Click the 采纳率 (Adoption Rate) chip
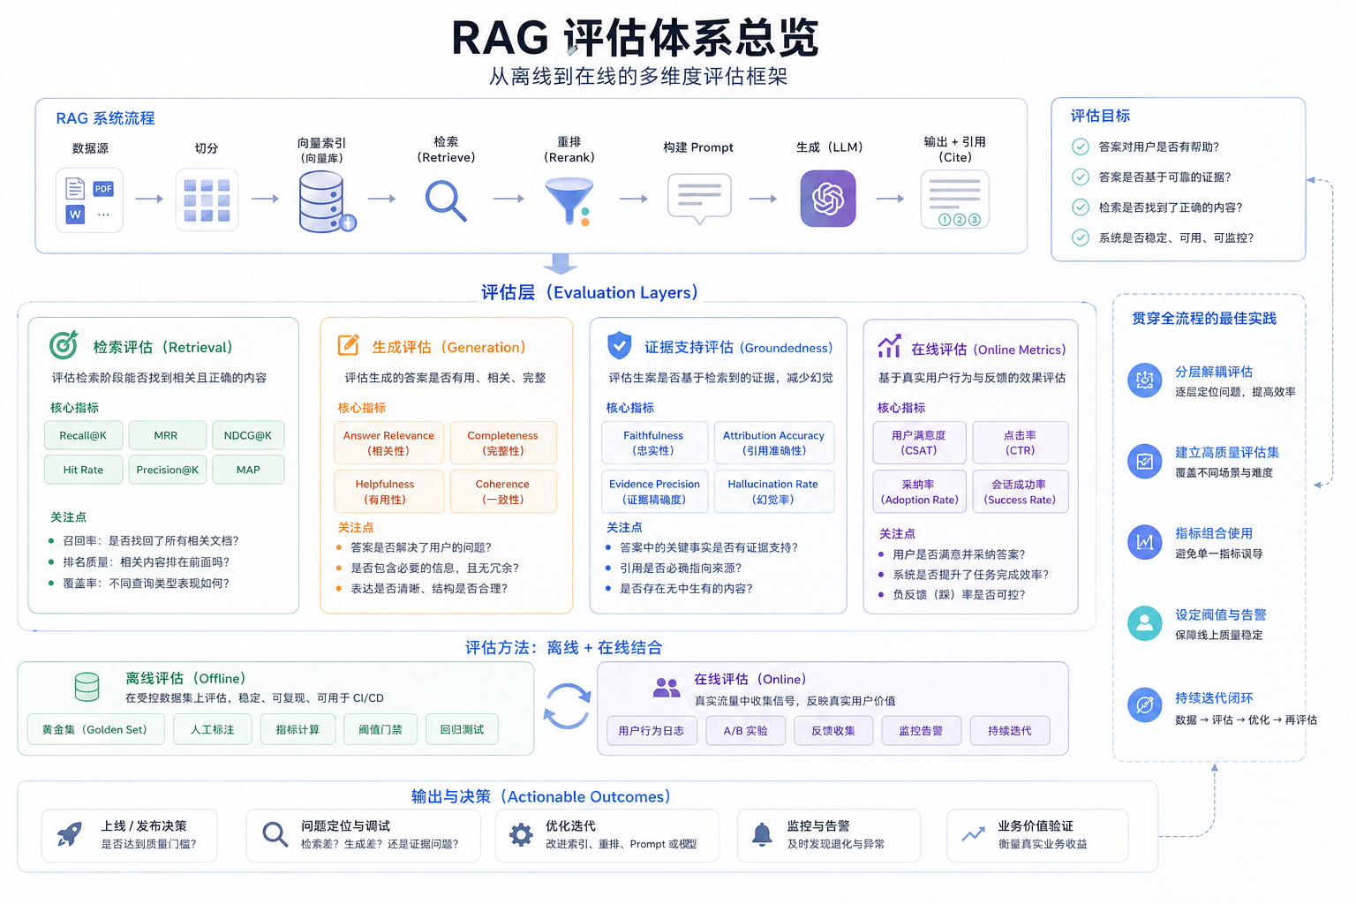Viewport: 1356px width, 904px height. pos(919,492)
